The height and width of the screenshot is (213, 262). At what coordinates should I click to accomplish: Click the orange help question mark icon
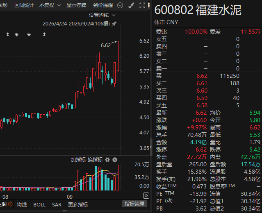point(10,204)
